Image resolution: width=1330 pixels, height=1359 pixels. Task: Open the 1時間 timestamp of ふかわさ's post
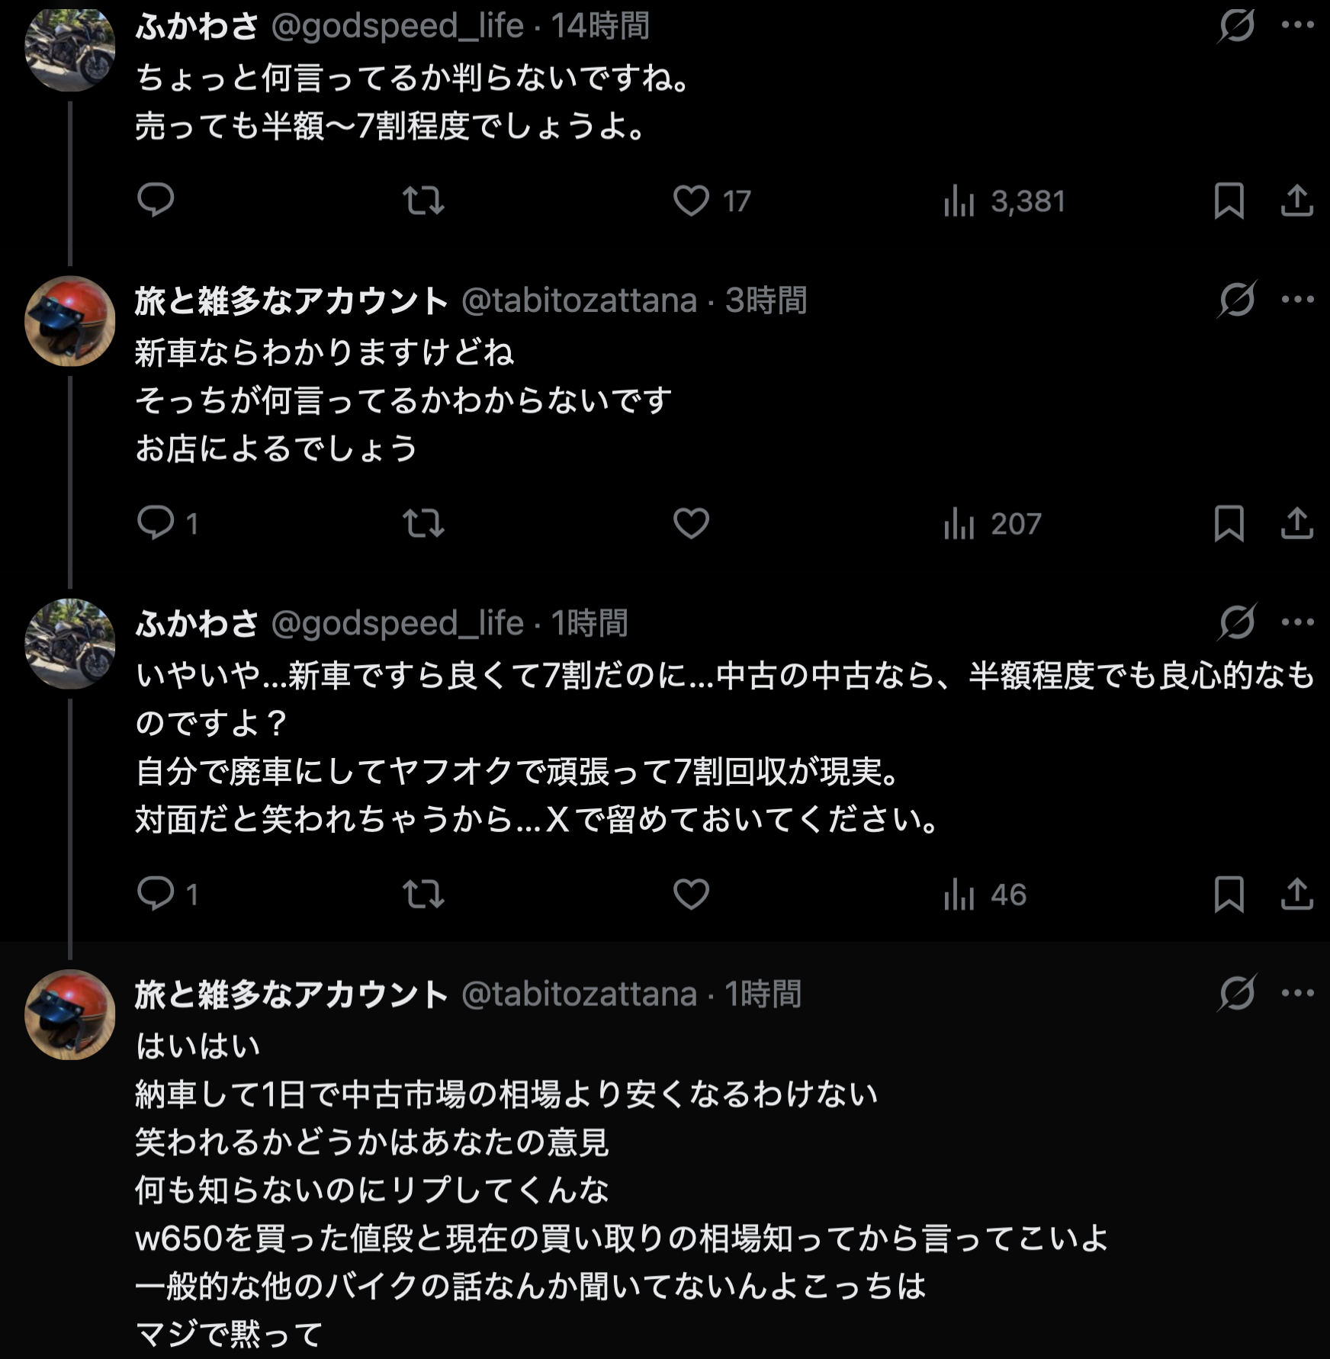pyautogui.click(x=590, y=623)
